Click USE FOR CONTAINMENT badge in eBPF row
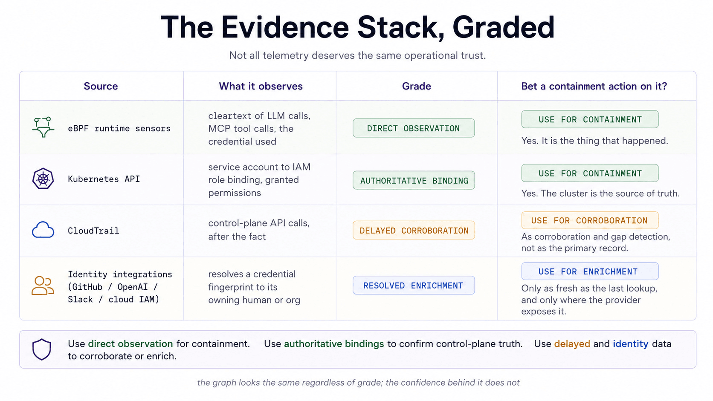713x401 pixels. [x=590, y=119]
